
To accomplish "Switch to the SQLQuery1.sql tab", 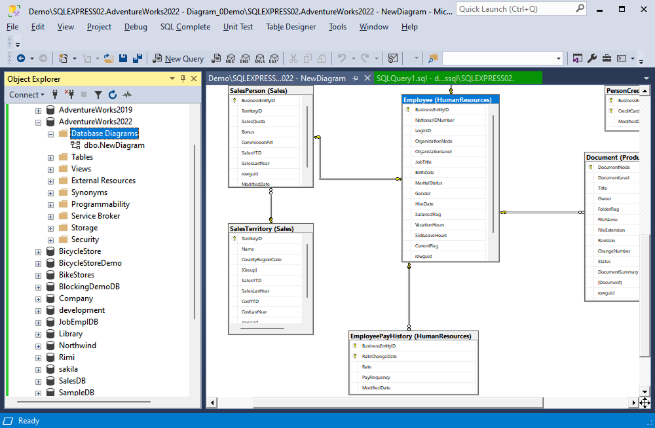I will coord(445,78).
